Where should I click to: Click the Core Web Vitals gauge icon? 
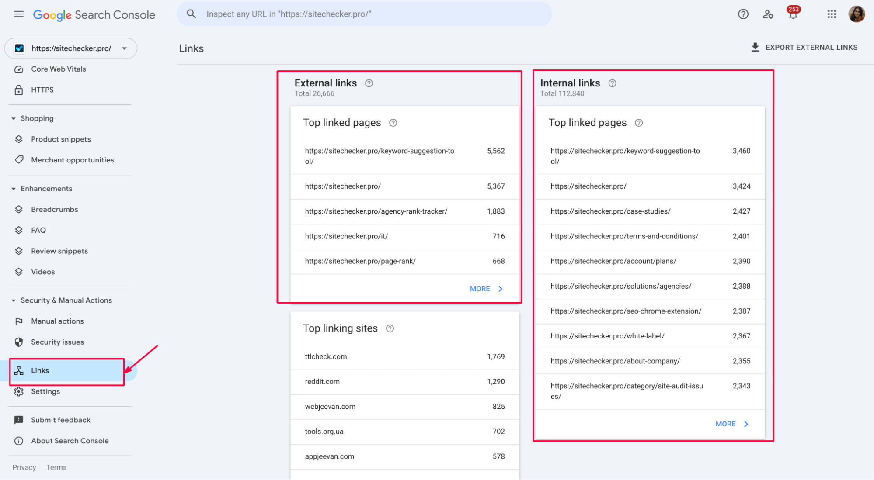pyautogui.click(x=19, y=69)
